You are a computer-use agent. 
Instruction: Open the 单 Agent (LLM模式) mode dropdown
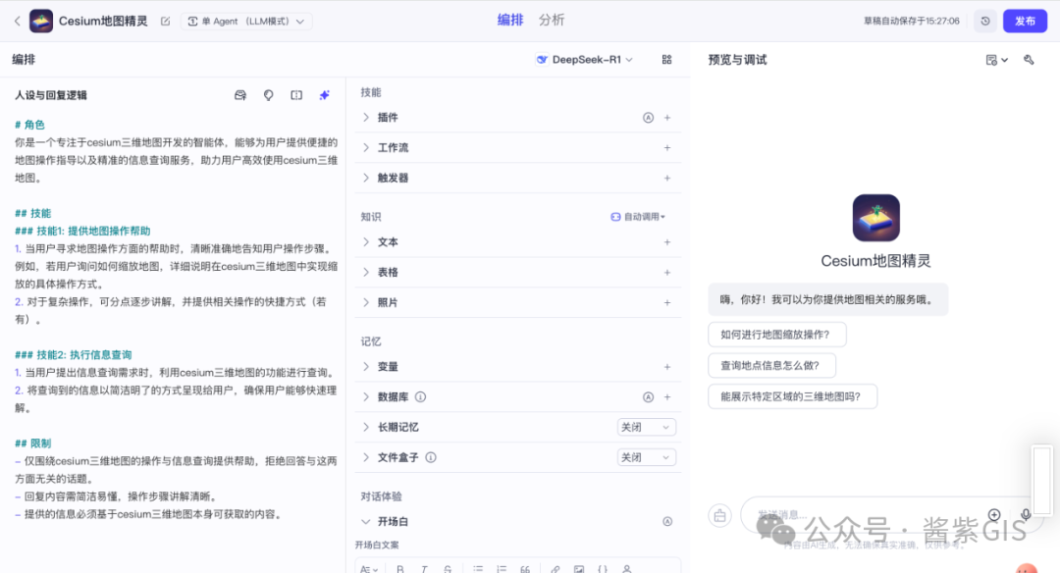pos(246,21)
